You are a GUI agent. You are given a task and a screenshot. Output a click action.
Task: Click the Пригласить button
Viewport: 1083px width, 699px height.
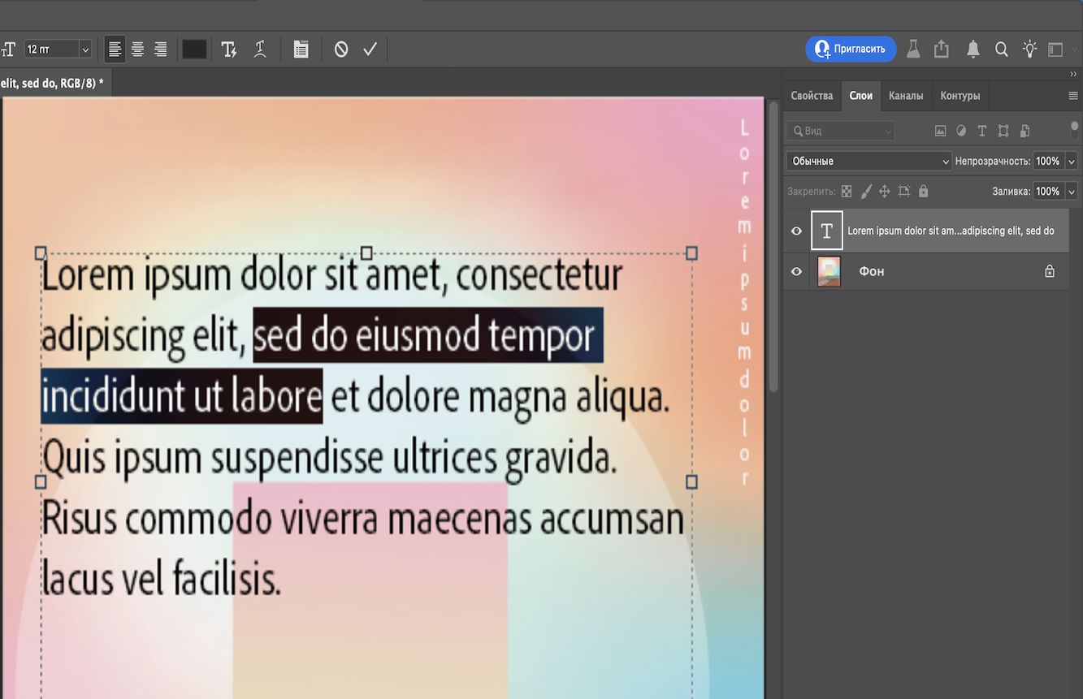click(851, 49)
